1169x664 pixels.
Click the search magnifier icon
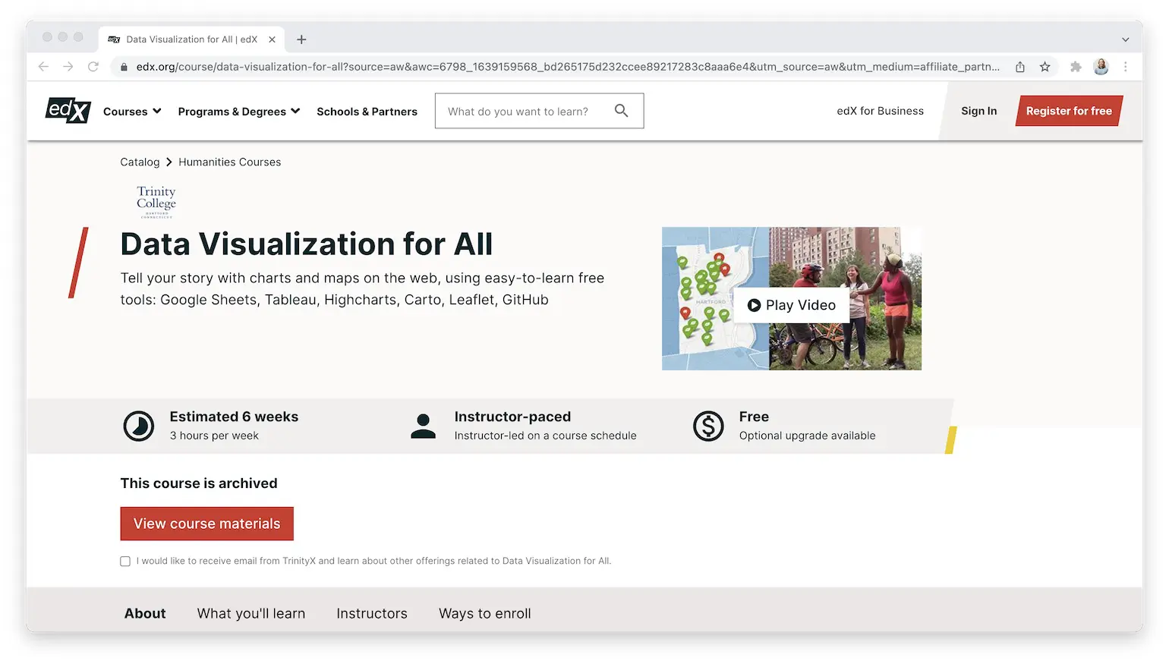tap(621, 110)
